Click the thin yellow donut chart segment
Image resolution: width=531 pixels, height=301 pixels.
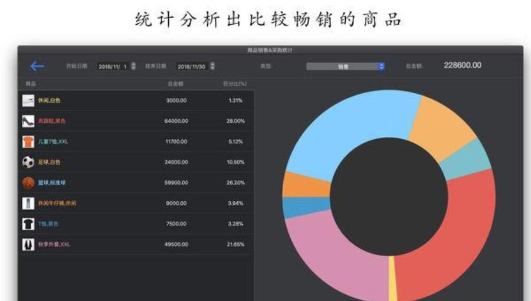pos(392,279)
